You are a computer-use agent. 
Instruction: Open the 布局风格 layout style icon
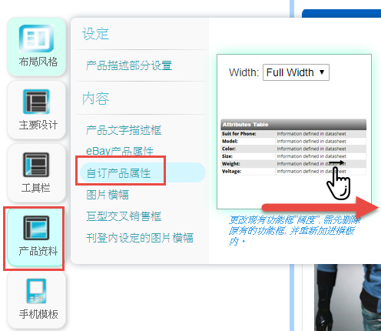36,38
